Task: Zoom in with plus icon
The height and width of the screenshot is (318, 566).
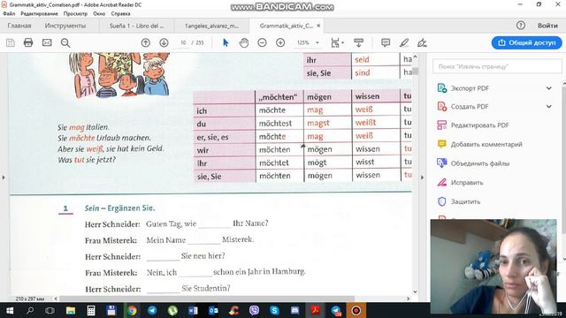Action: [x=280, y=43]
